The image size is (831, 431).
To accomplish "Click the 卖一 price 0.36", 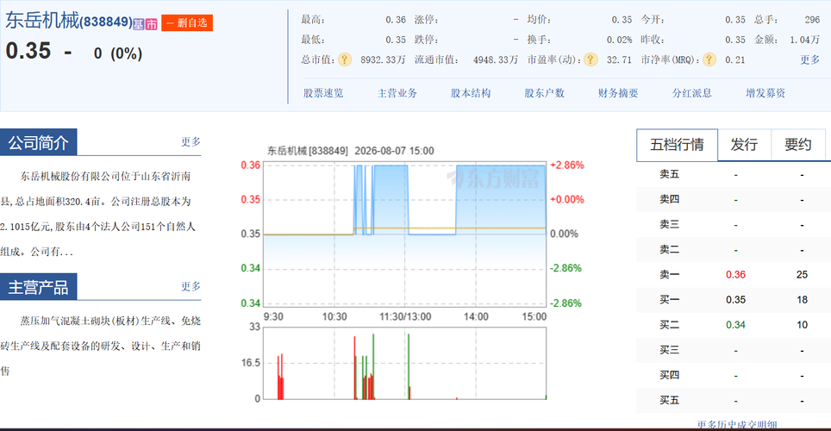I will point(735,275).
